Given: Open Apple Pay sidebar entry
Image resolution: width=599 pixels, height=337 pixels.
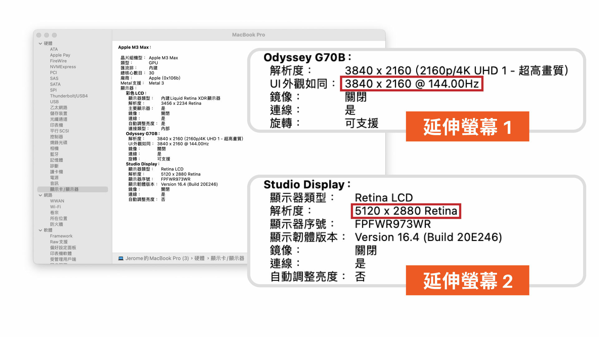Looking at the screenshot, I should coord(60,55).
